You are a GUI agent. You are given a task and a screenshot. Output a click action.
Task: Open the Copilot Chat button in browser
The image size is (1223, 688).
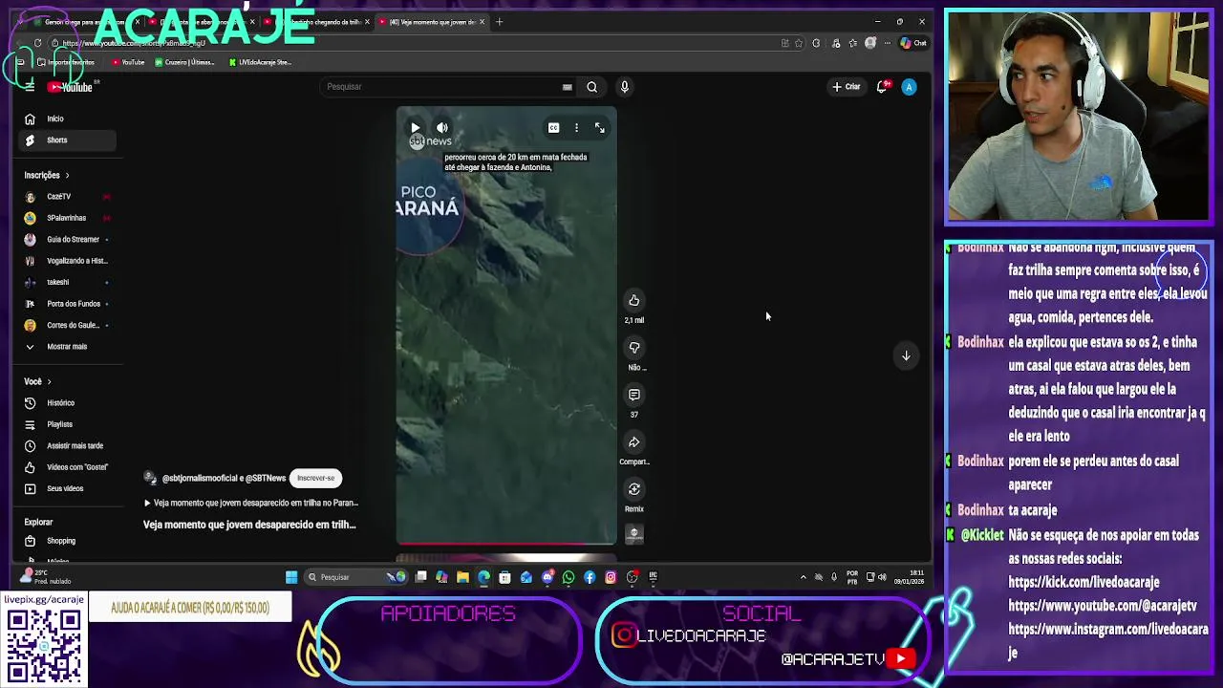click(914, 43)
